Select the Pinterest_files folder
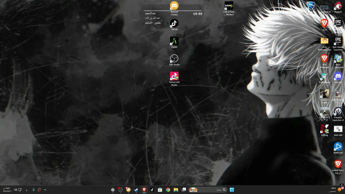Viewport: 345px width, 194px height. (x=325, y=44)
